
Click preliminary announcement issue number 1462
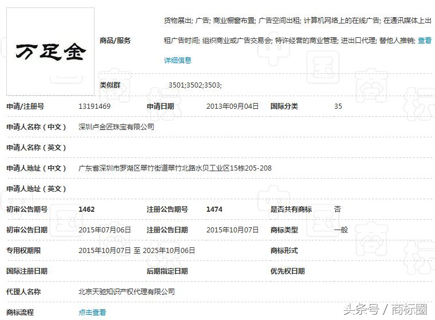click(87, 209)
